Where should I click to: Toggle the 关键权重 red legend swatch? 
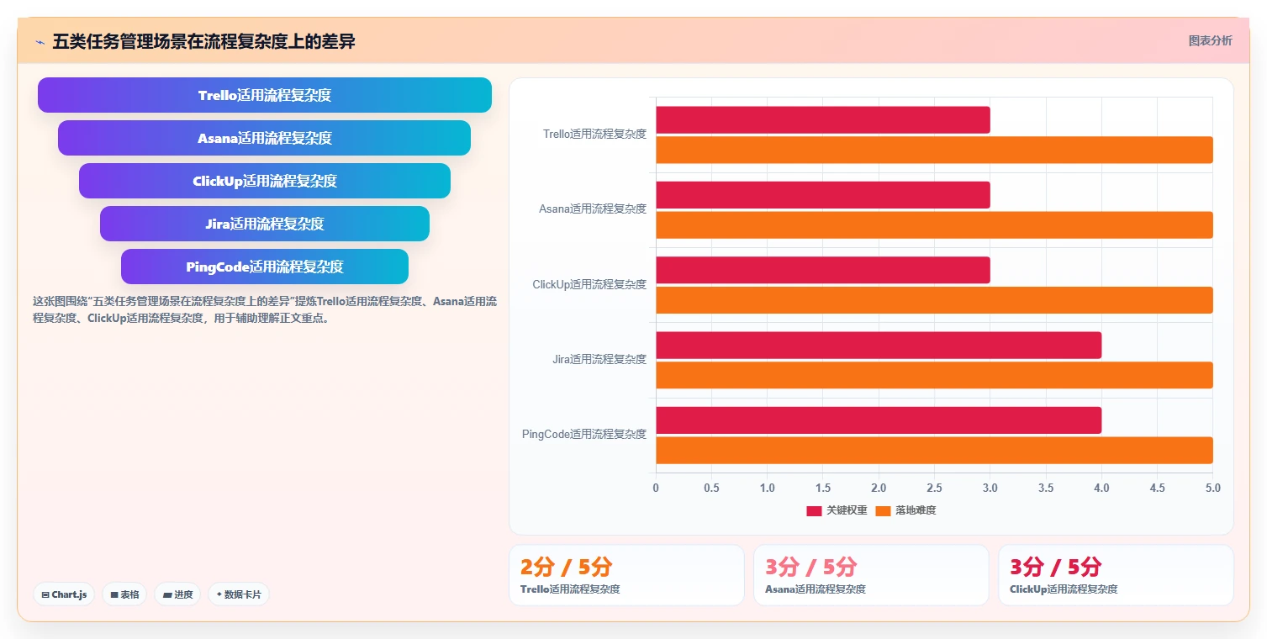[814, 510]
